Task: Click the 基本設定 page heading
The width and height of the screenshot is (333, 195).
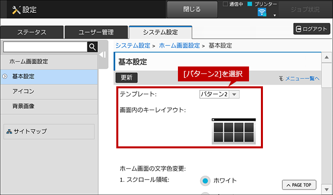Action: (x=133, y=62)
